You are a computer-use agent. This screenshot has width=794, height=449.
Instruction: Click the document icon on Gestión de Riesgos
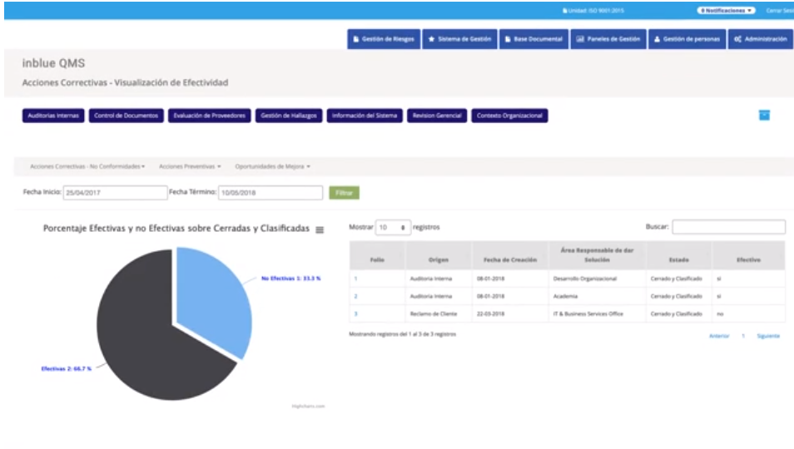(355, 39)
